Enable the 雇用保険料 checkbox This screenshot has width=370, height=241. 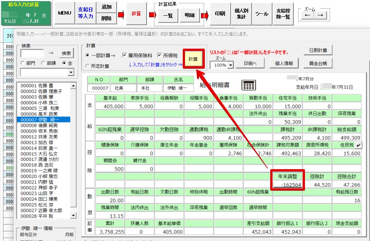pos(125,55)
